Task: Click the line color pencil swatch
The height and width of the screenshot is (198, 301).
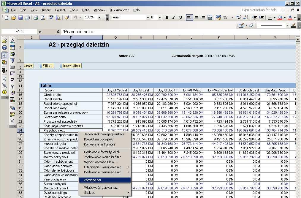Action: coord(293,25)
